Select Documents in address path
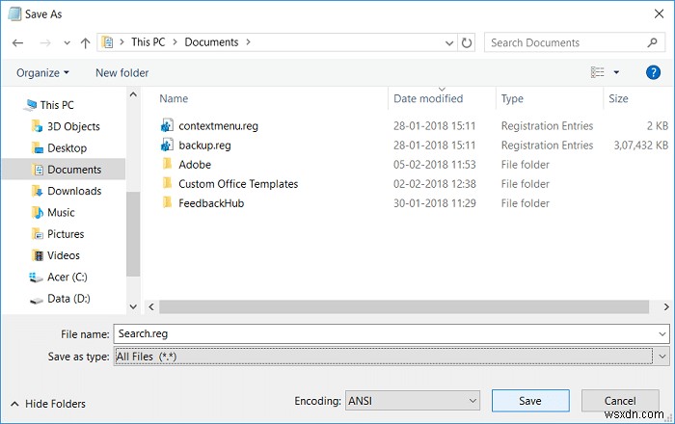This screenshot has width=675, height=424. pos(211,42)
